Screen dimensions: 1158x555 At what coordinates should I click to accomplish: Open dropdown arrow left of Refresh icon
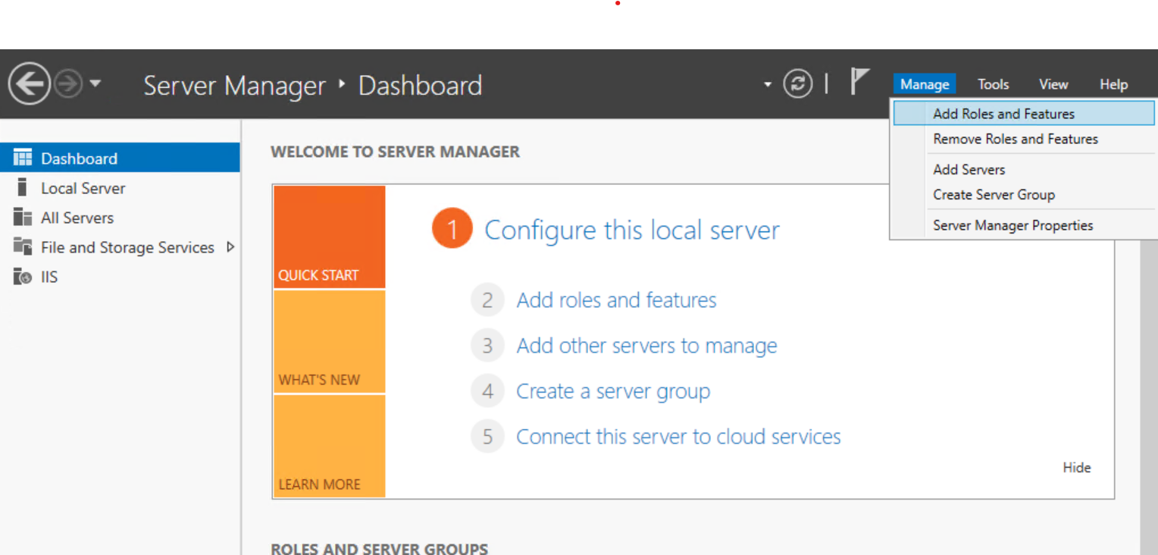768,84
